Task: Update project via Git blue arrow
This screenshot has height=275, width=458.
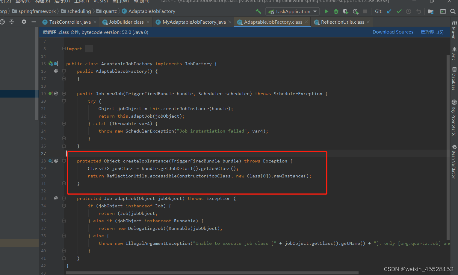Action: coord(389,11)
